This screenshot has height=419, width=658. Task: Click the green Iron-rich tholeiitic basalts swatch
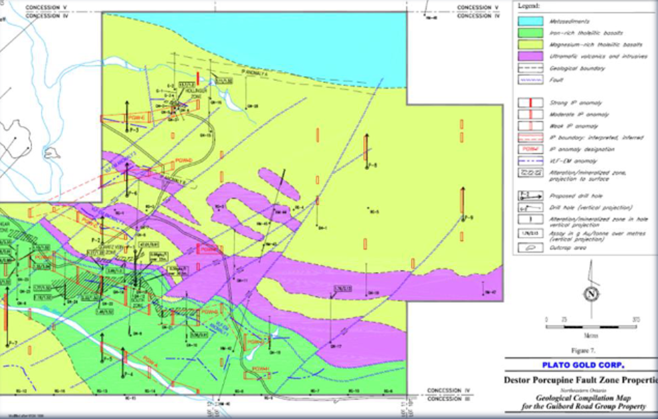click(x=530, y=33)
